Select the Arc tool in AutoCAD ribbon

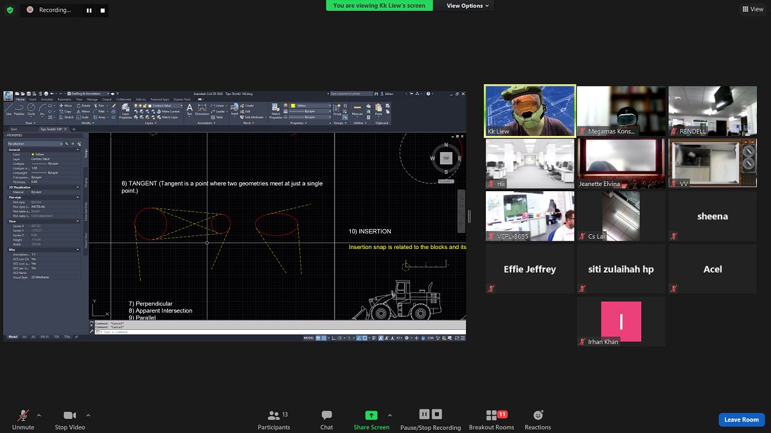(x=42, y=110)
